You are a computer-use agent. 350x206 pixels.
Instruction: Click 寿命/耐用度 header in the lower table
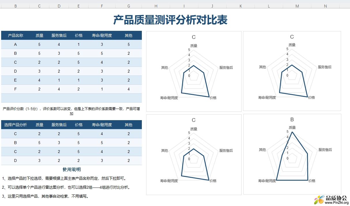pos(102,125)
